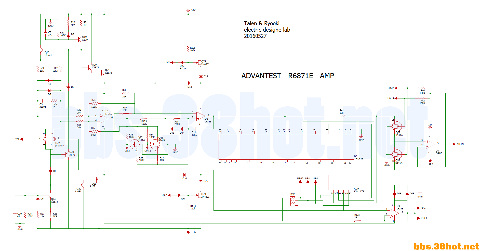Select the R135 100k resistor
The height and width of the screenshot is (251, 480).
click(x=188, y=49)
